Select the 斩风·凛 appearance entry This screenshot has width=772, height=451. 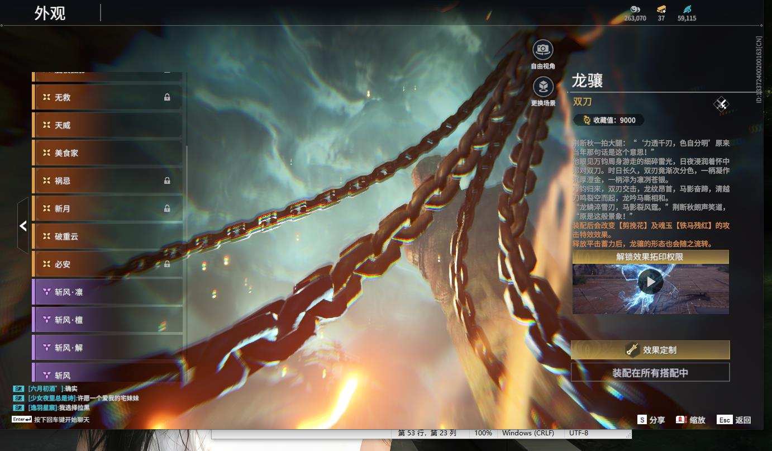[107, 292]
